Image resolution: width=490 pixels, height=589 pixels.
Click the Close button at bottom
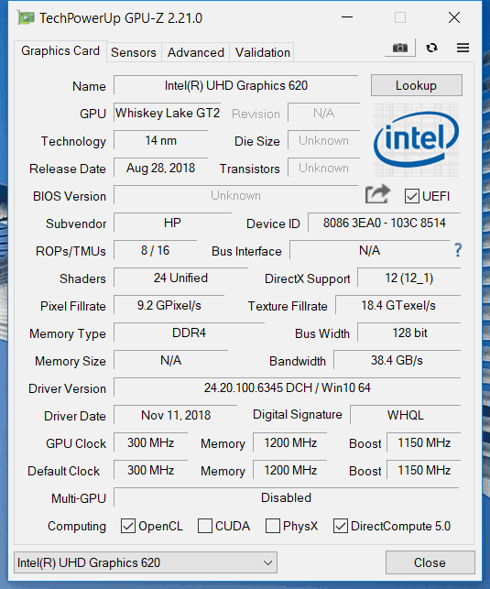[x=430, y=562]
